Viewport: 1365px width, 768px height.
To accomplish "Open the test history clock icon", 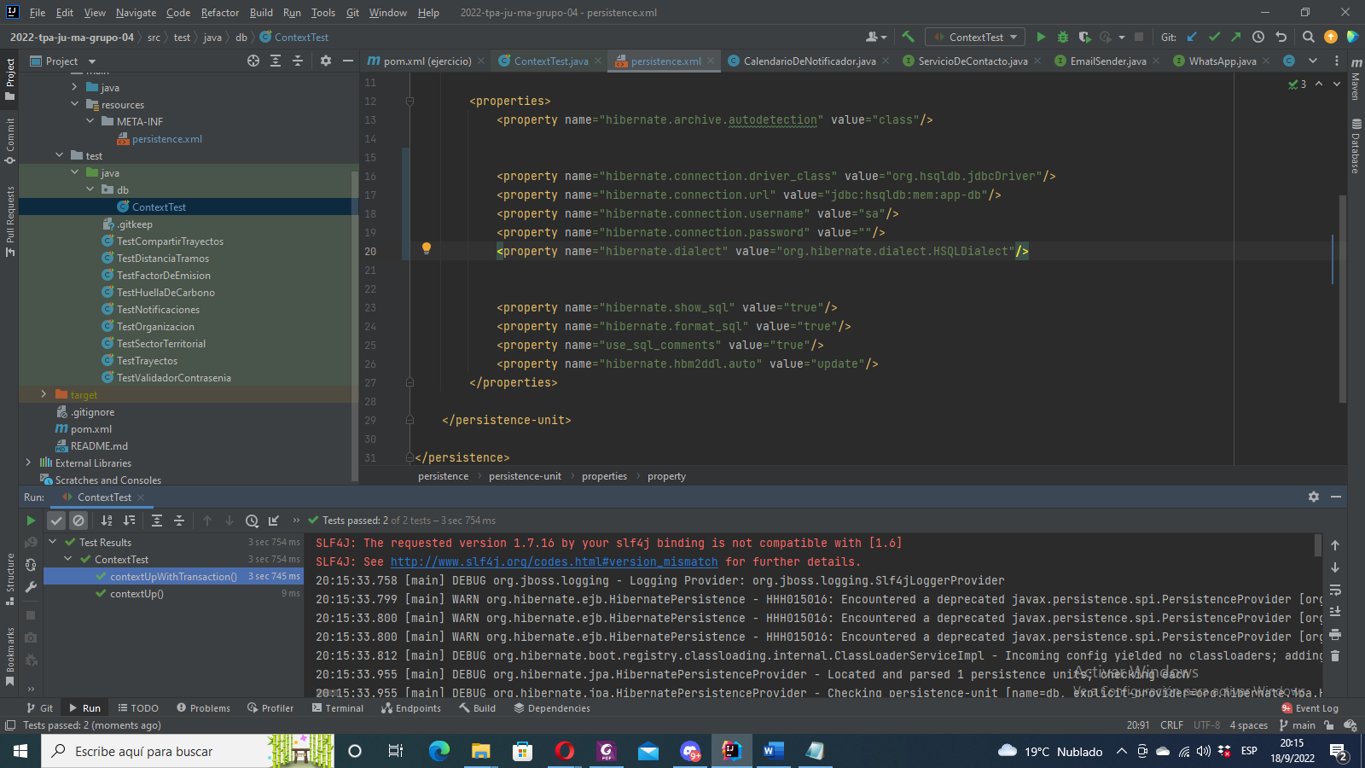I will point(252,521).
